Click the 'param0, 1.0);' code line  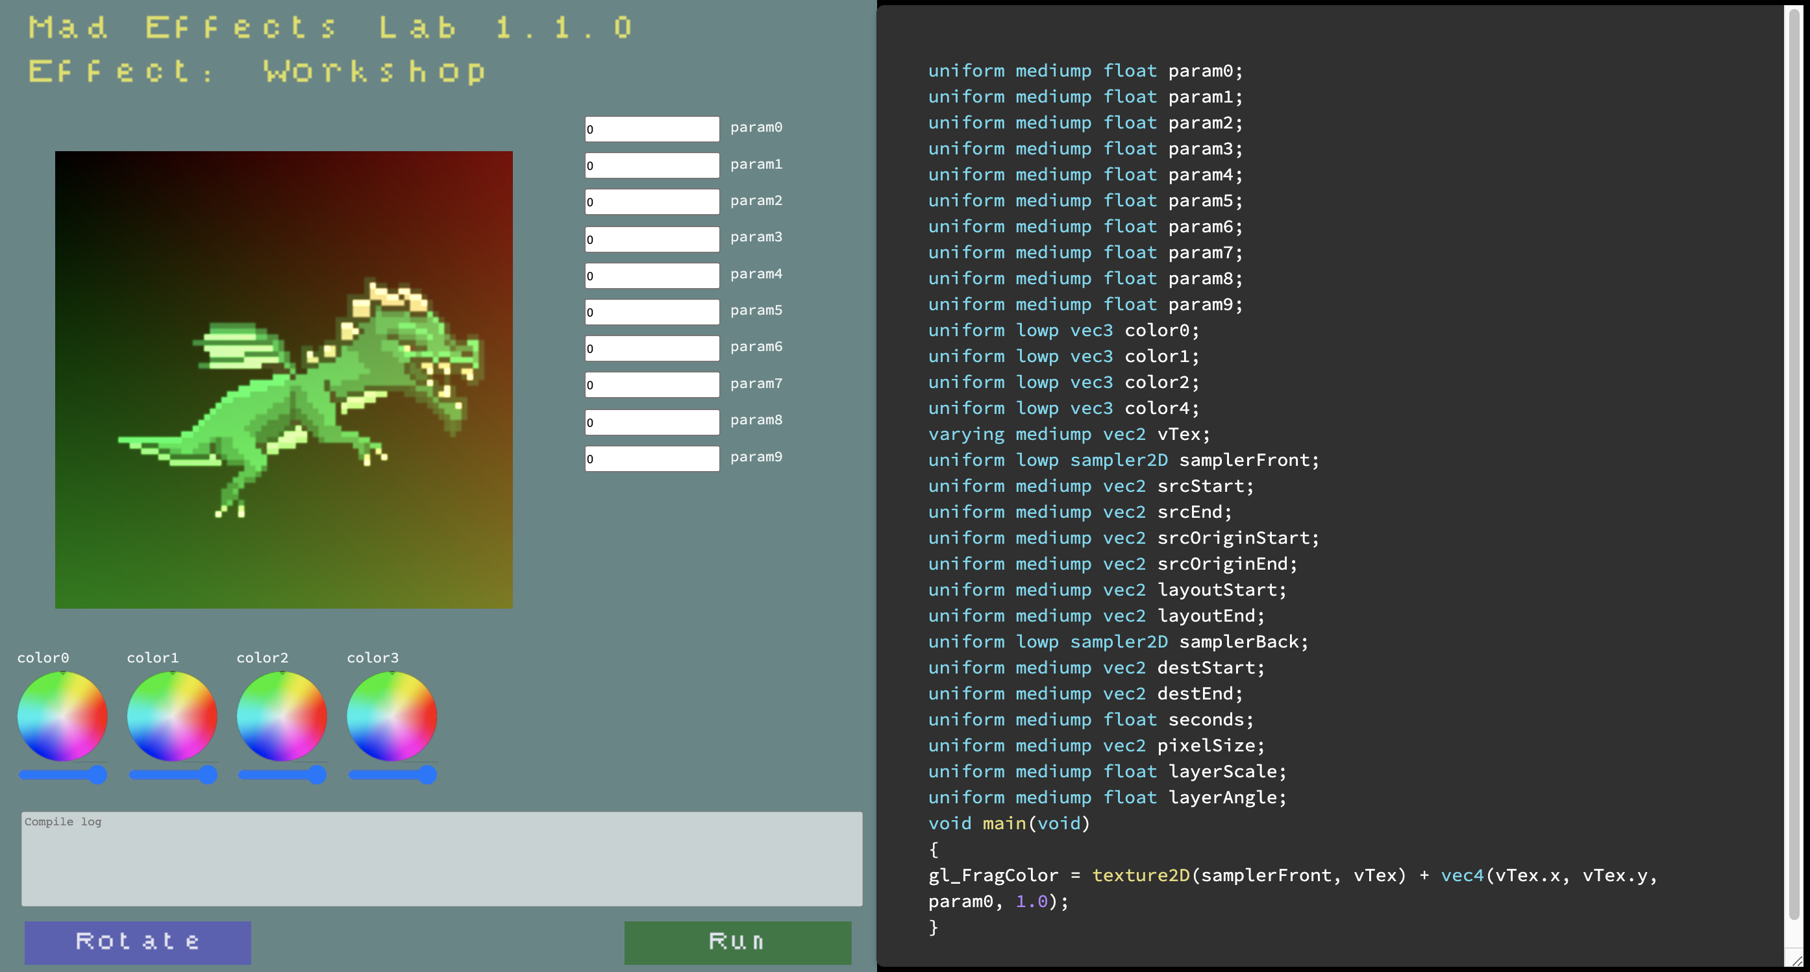coord(998,902)
